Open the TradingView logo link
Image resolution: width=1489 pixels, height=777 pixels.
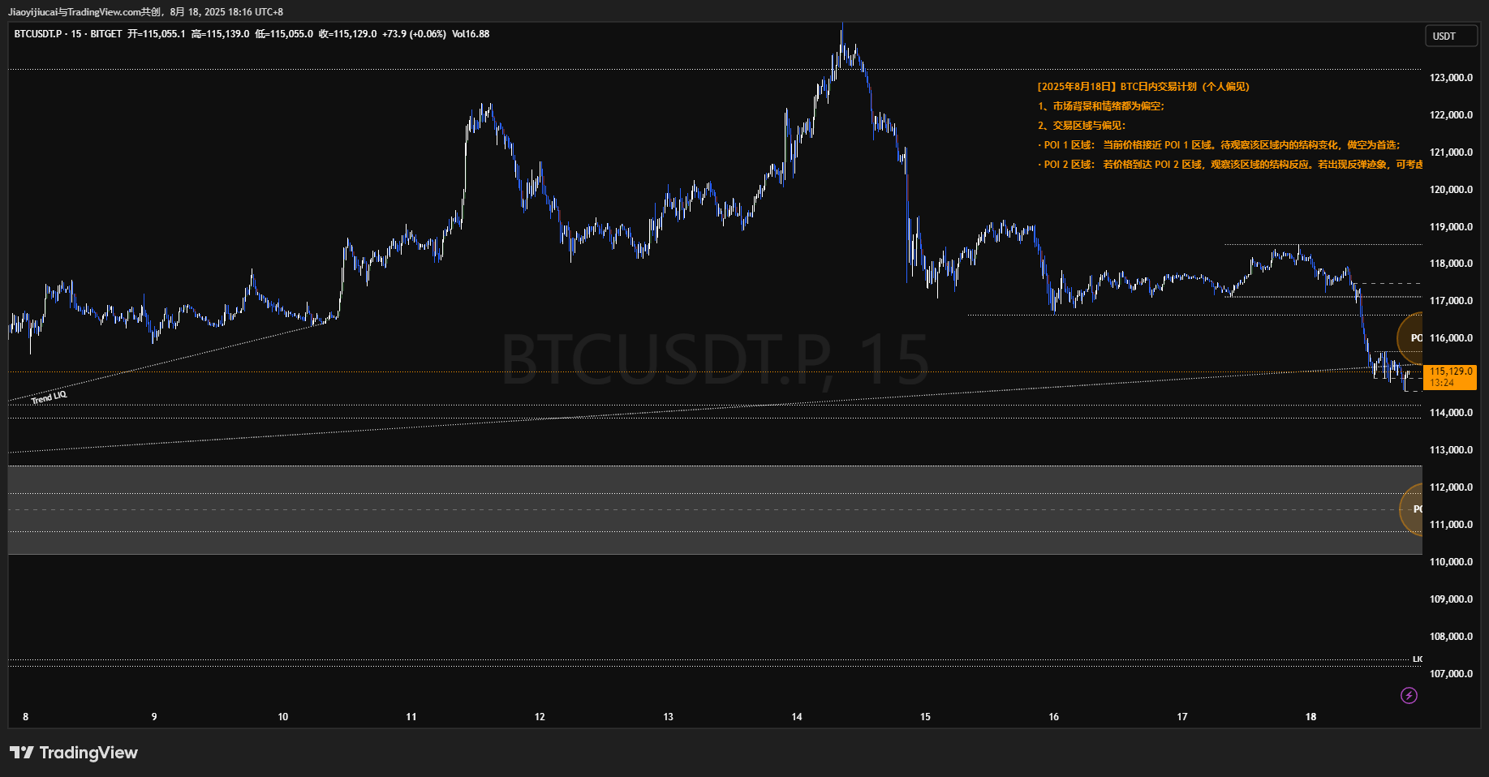coord(74,753)
